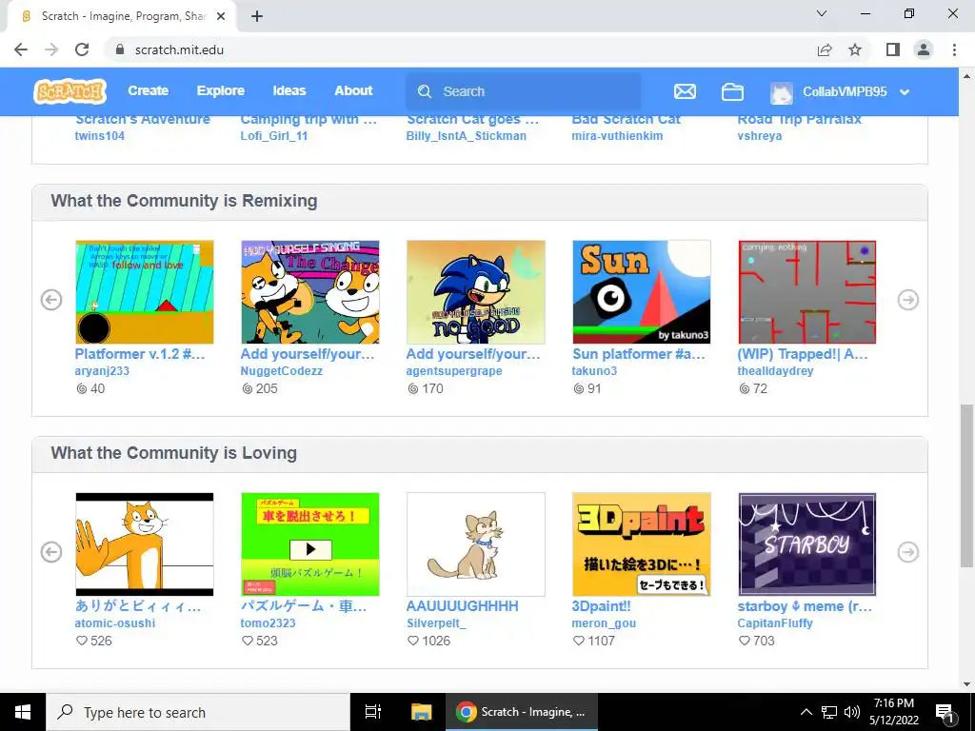Focus the Scratch search field

tap(524, 91)
